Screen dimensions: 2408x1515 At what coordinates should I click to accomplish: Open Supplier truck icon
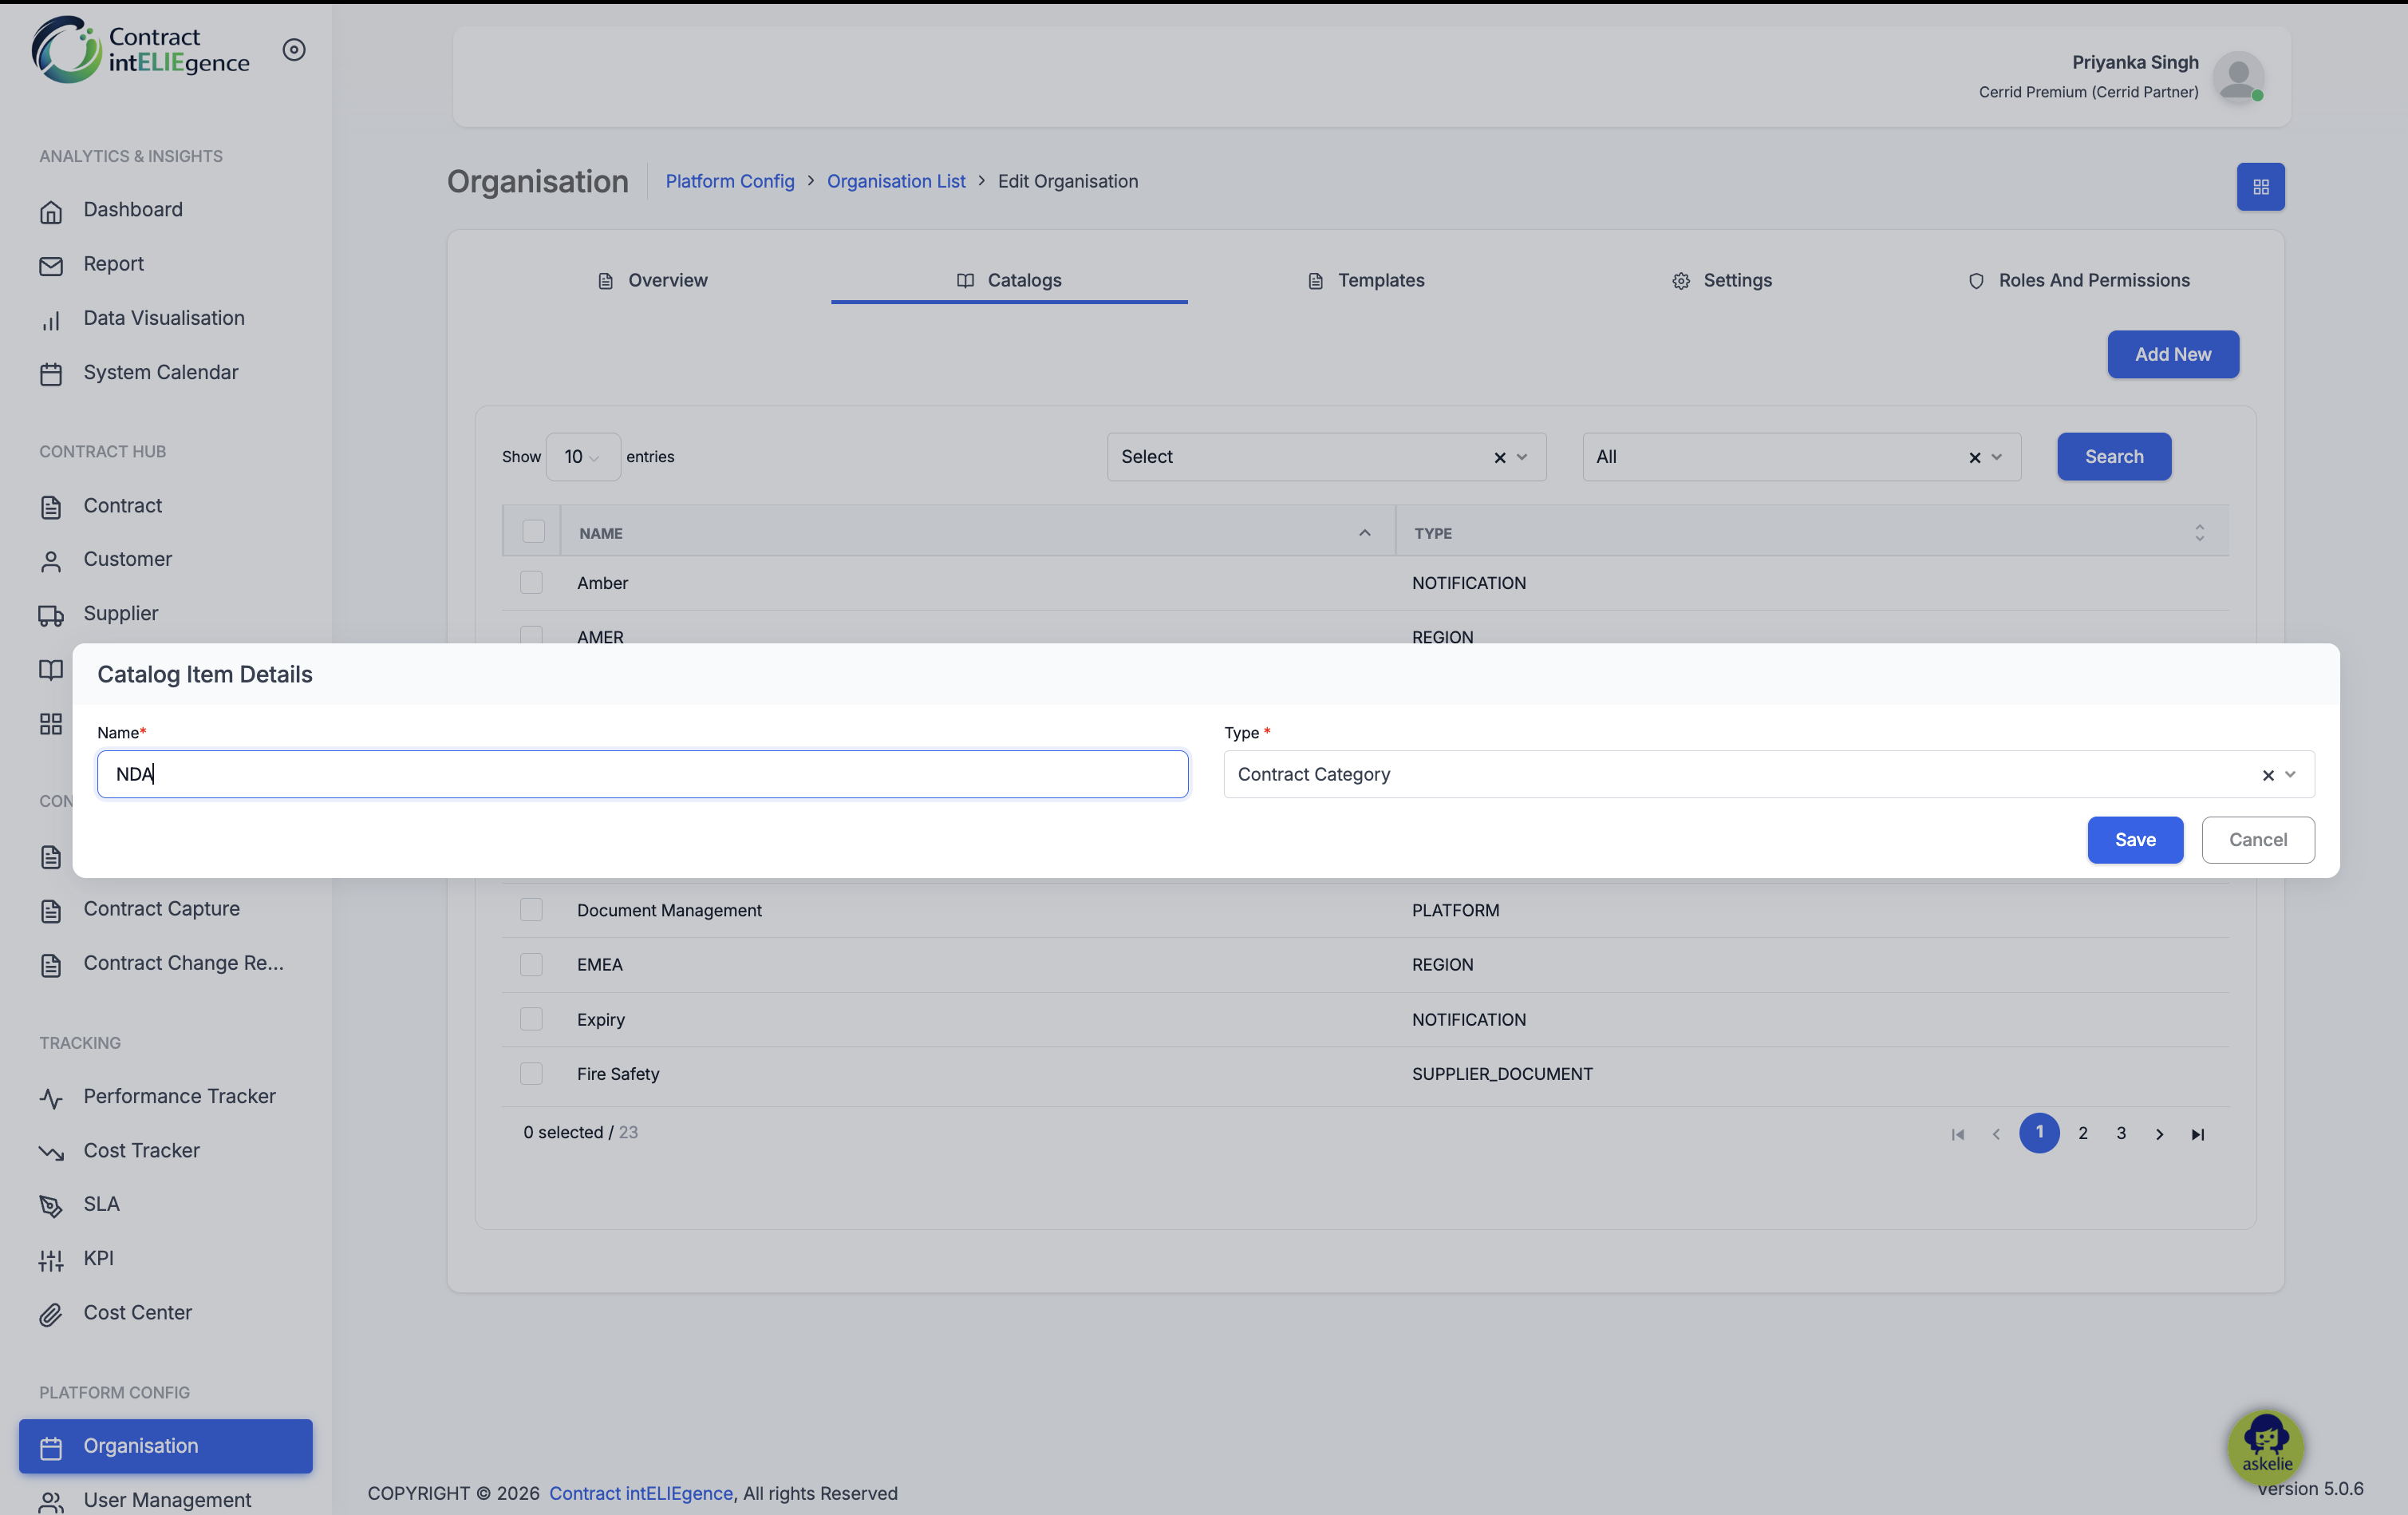click(51, 615)
